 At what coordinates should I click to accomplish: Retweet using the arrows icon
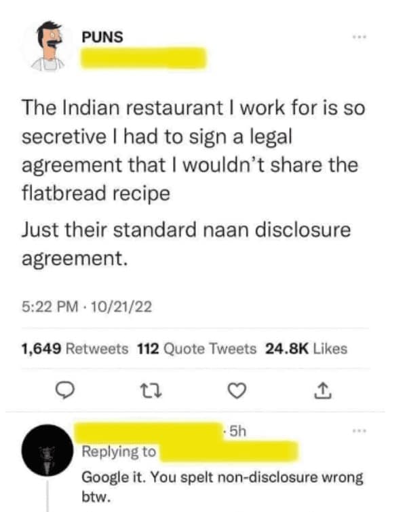pos(151,391)
